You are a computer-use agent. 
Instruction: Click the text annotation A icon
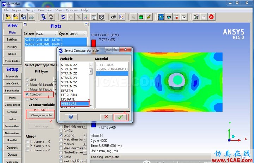[184, 17]
